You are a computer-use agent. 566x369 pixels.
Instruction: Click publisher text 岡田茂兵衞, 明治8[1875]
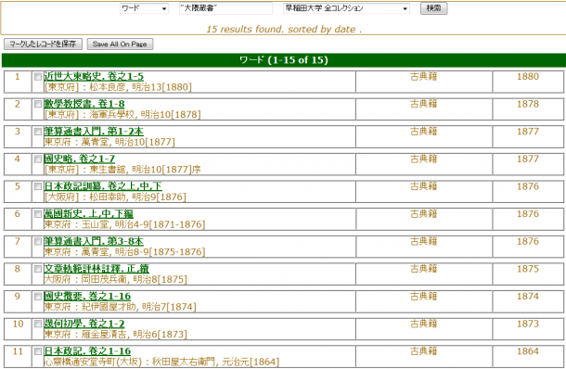point(134,280)
